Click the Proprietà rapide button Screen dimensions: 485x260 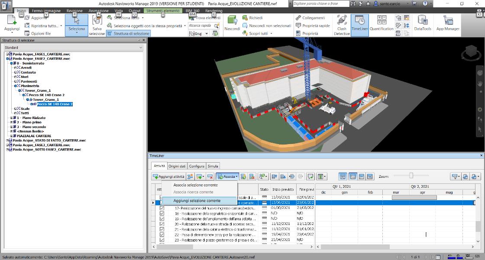pos(313,26)
